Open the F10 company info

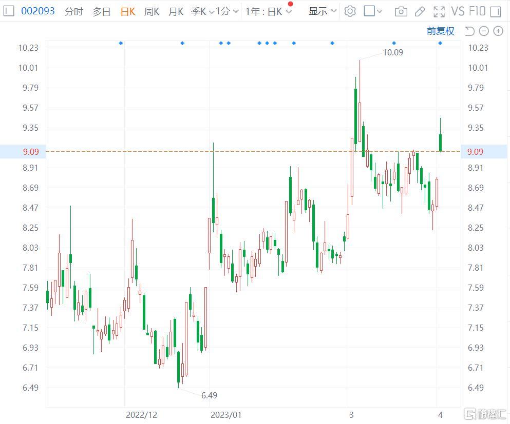(x=477, y=11)
